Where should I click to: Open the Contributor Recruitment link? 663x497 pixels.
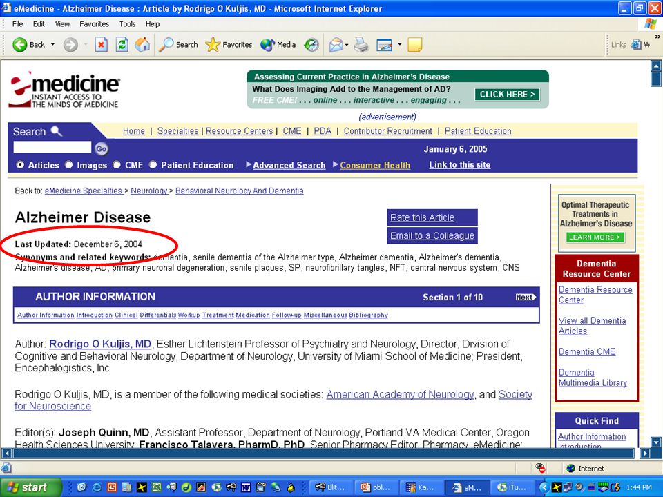pos(387,131)
